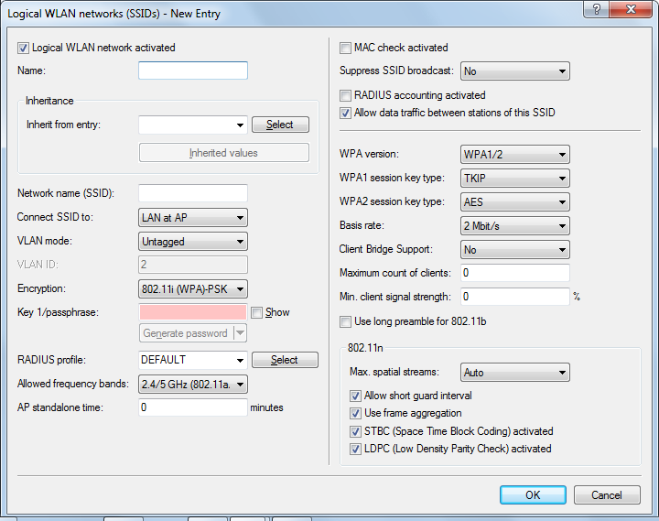Click Select button next to RADIUS profile
This screenshot has width=659, height=521.
284,360
